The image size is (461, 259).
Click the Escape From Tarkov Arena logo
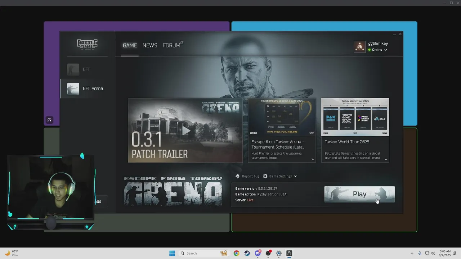click(x=173, y=191)
